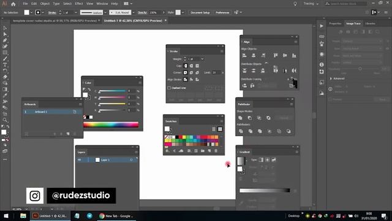
Task: Click Vertical Distribute Center in Align panel
Action: click(x=254, y=71)
